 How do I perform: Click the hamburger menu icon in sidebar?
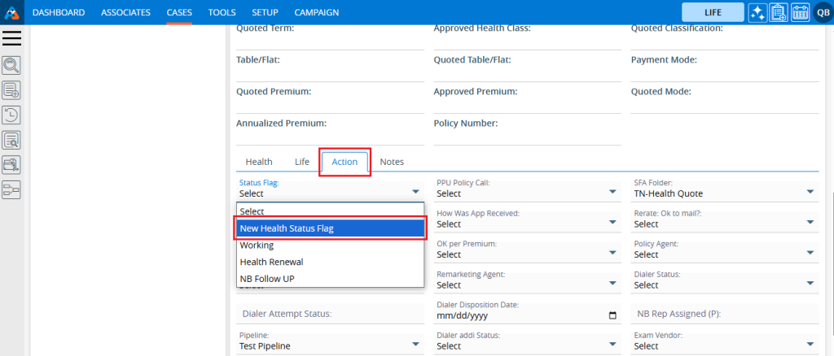click(12, 38)
